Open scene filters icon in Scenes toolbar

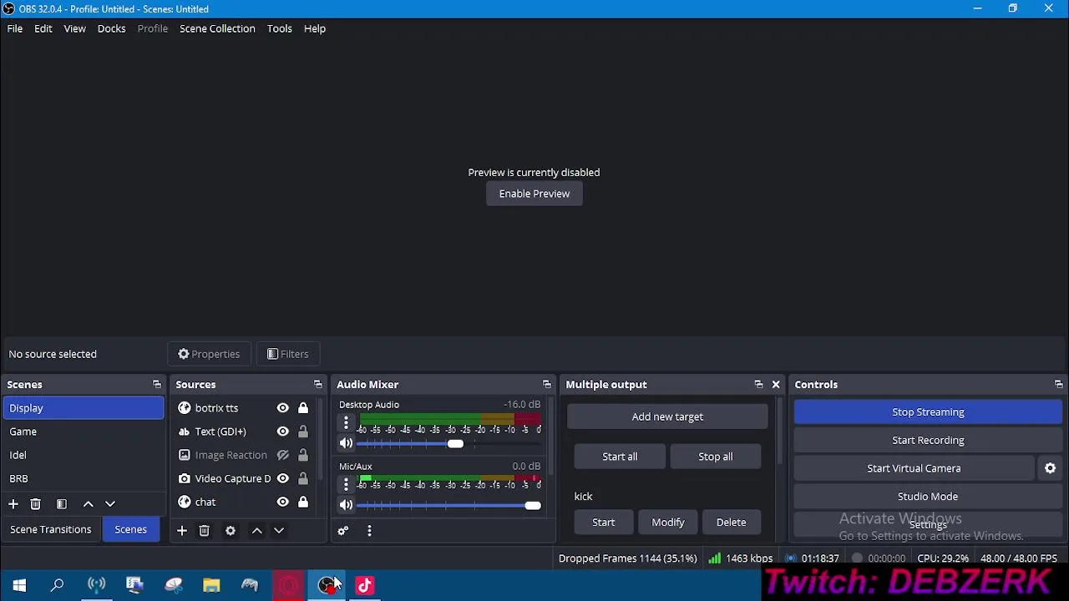61,504
